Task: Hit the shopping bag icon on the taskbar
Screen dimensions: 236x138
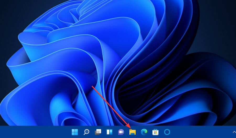Action: (155, 132)
